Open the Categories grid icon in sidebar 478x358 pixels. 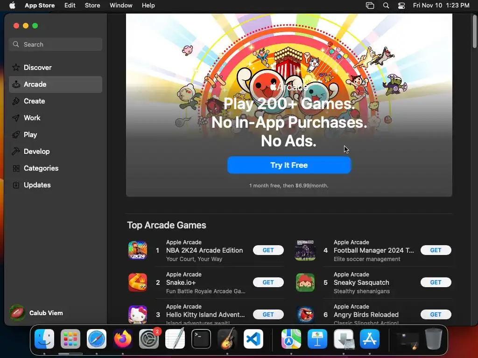click(16, 168)
